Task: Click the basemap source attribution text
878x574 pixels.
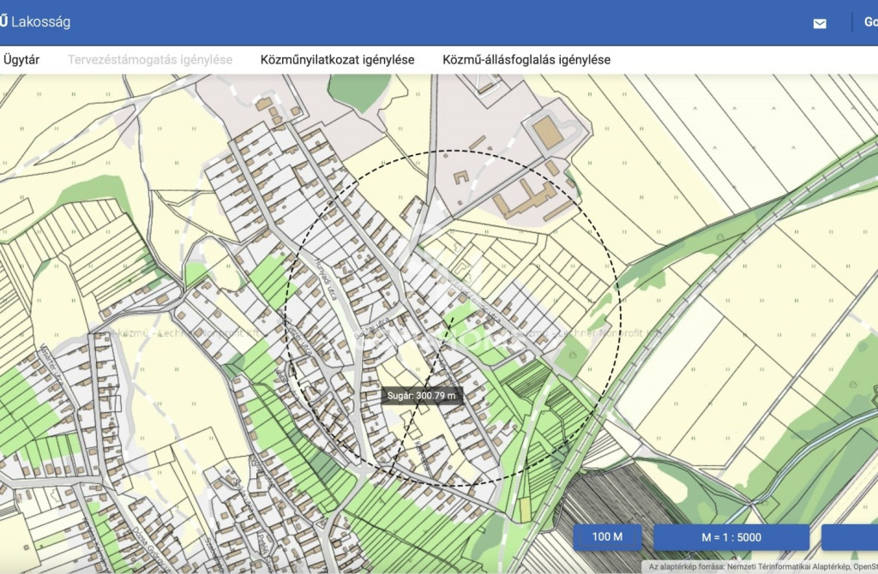Action: (761, 566)
